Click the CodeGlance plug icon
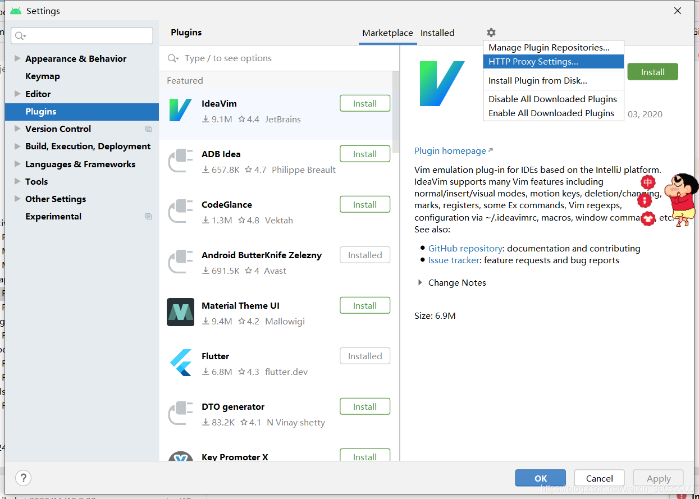Viewport: 699px width, 499px height. coord(181,211)
